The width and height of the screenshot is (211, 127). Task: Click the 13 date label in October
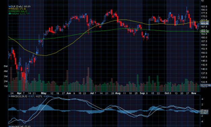point(176,93)
